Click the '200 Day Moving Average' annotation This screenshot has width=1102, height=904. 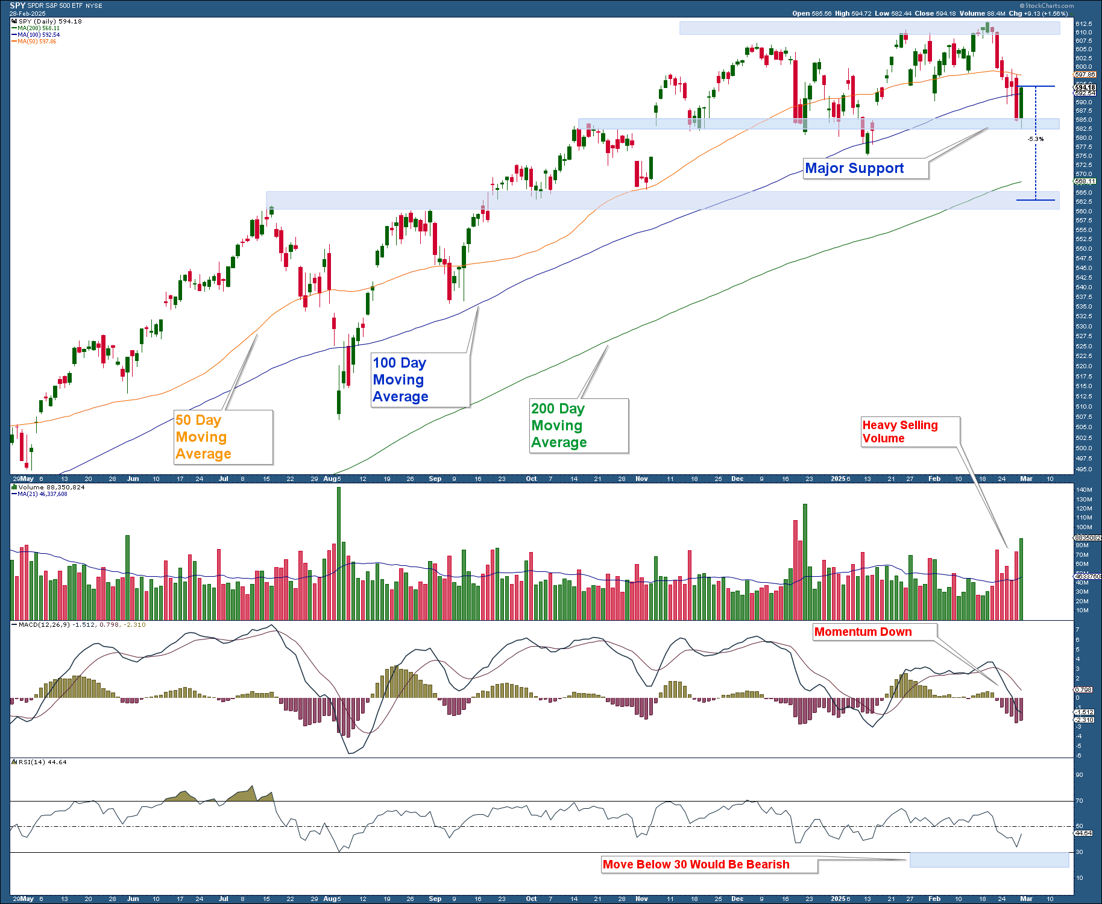point(579,425)
